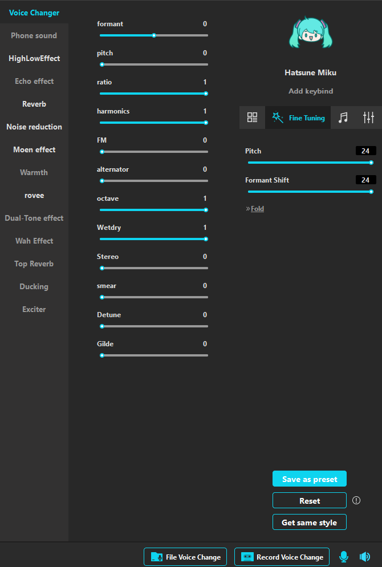Click the Reset button

pyautogui.click(x=310, y=500)
